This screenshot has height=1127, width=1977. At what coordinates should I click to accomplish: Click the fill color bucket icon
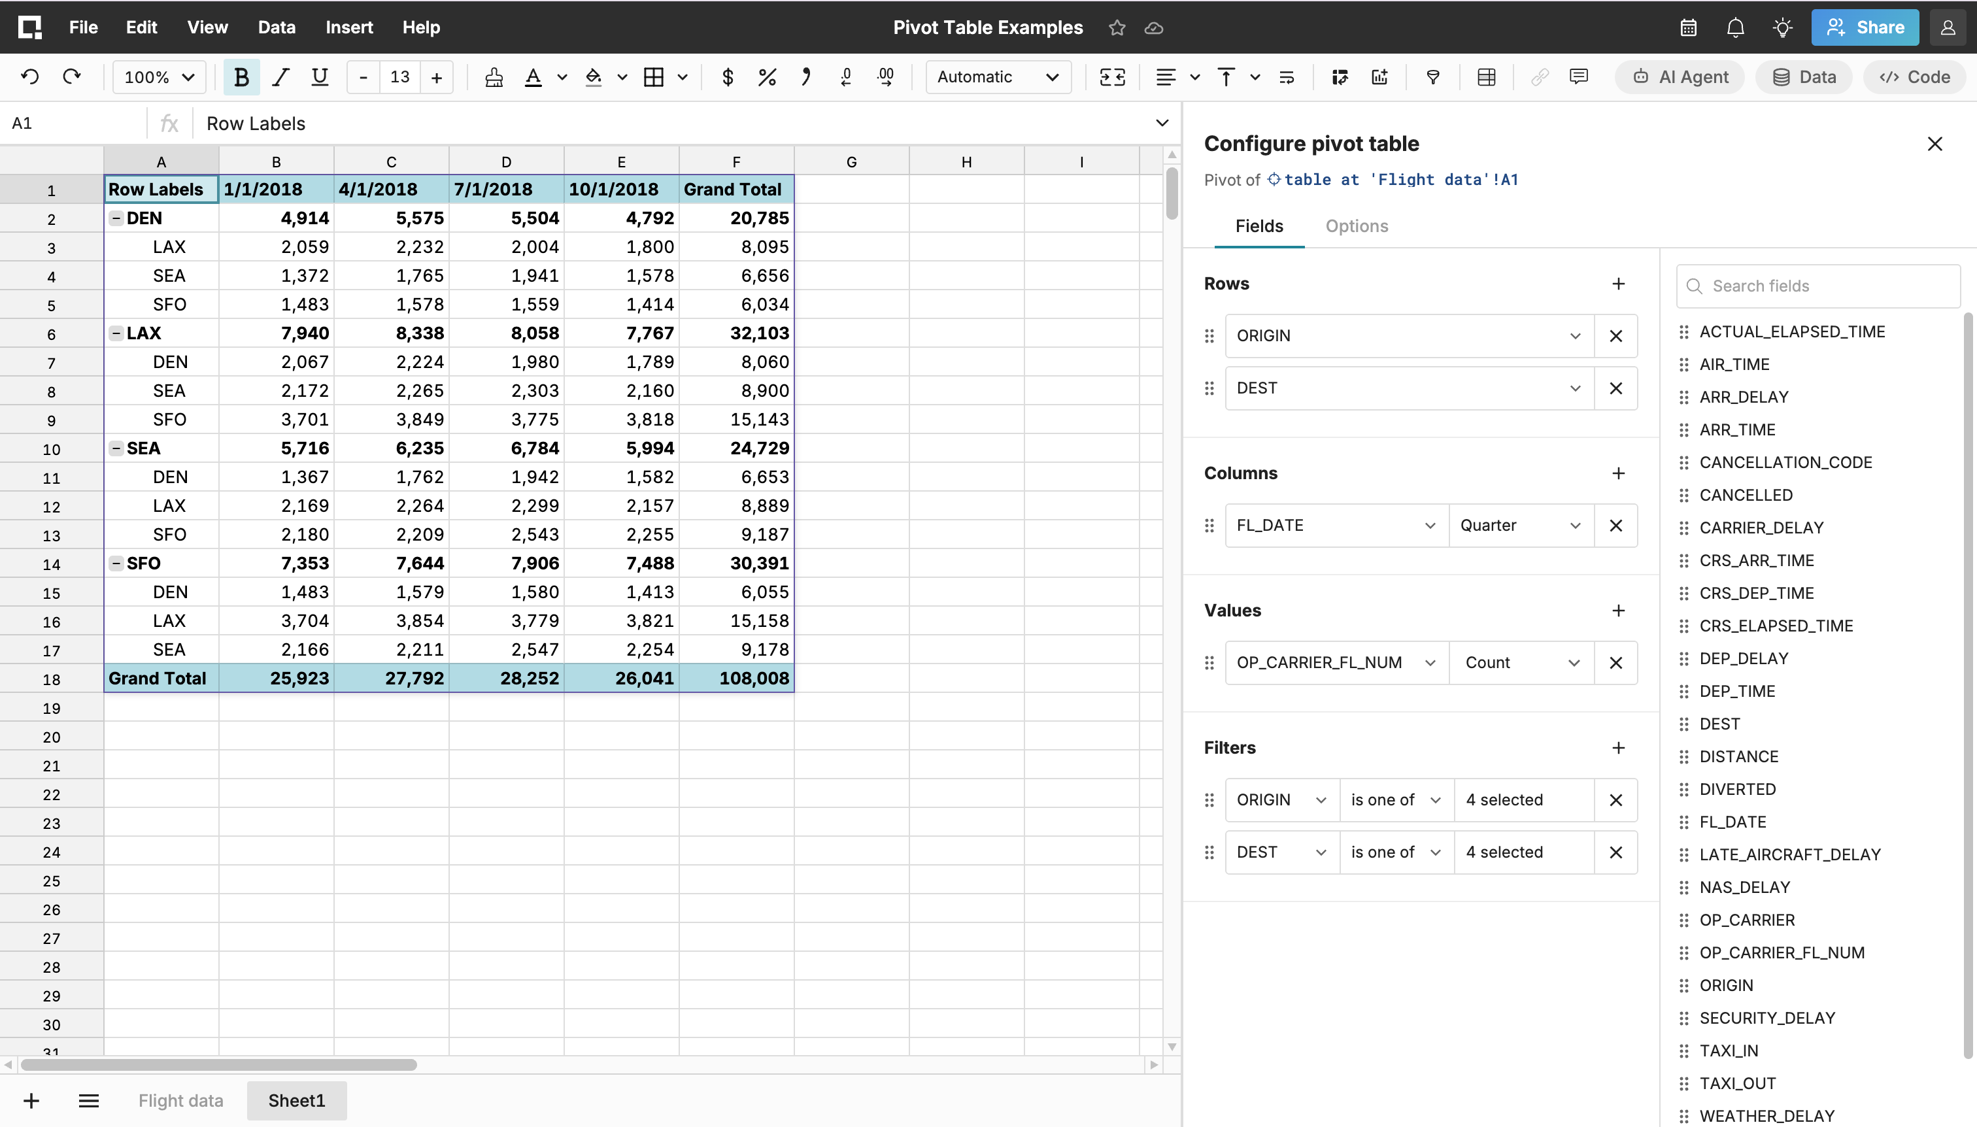pos(593,76)
